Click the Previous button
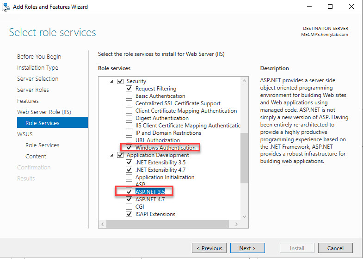Viewport: 363px width, 259px height. click(209, 248)
